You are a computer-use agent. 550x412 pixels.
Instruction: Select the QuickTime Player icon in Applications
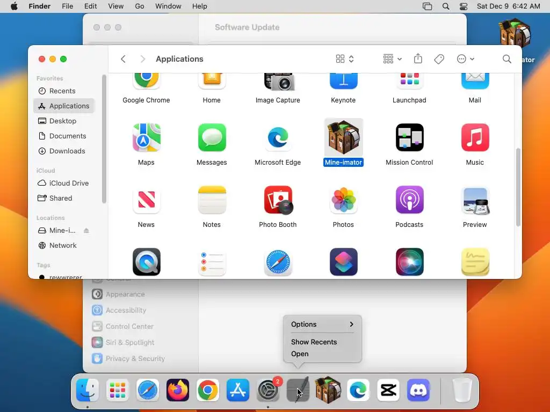pyautogui.click(x=146, y=262)
